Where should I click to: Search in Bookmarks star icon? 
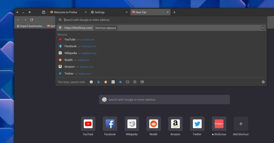pyautogui.click(x=121, y=82)
